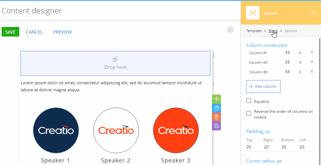Remove Column #3 with its X icon

312,71
